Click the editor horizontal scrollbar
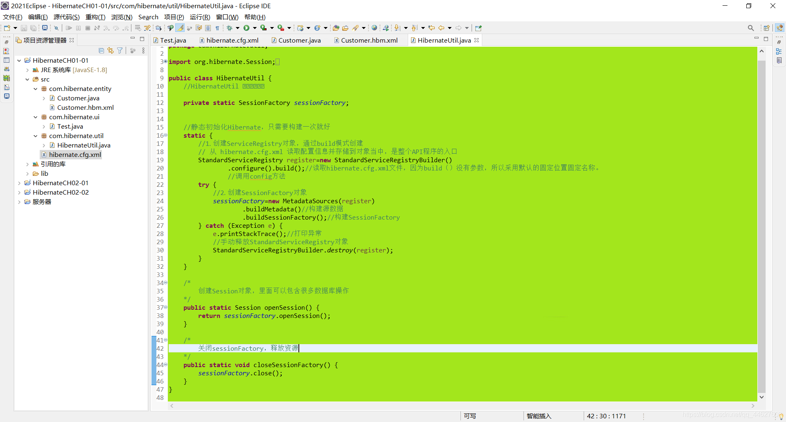The height and width of the screenshot is (422, 786). 463,406
